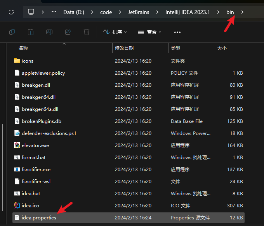This screenshot has width=264, height=226.
Task: Go to Intellij IDEA 2023.1 breadcrumb
Action: point(188,12)
